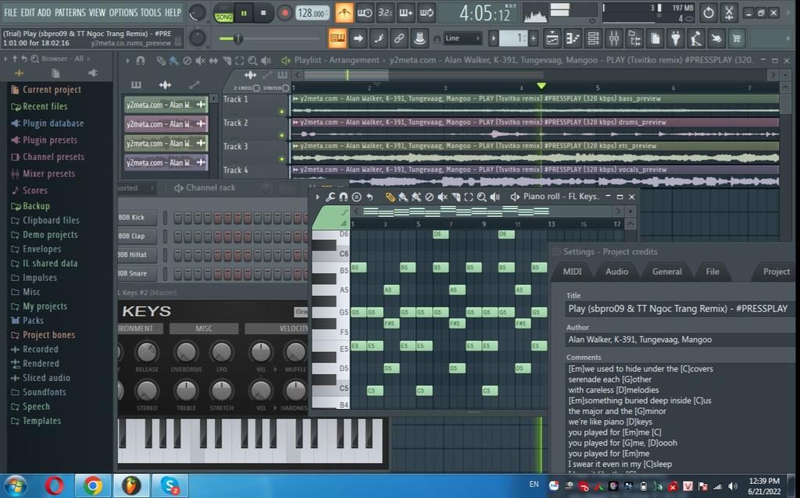Click the OVERDRIVE knob in FL Keys
Screen dimensions: 800x498
pyautogui.click(x=186, y=352)
